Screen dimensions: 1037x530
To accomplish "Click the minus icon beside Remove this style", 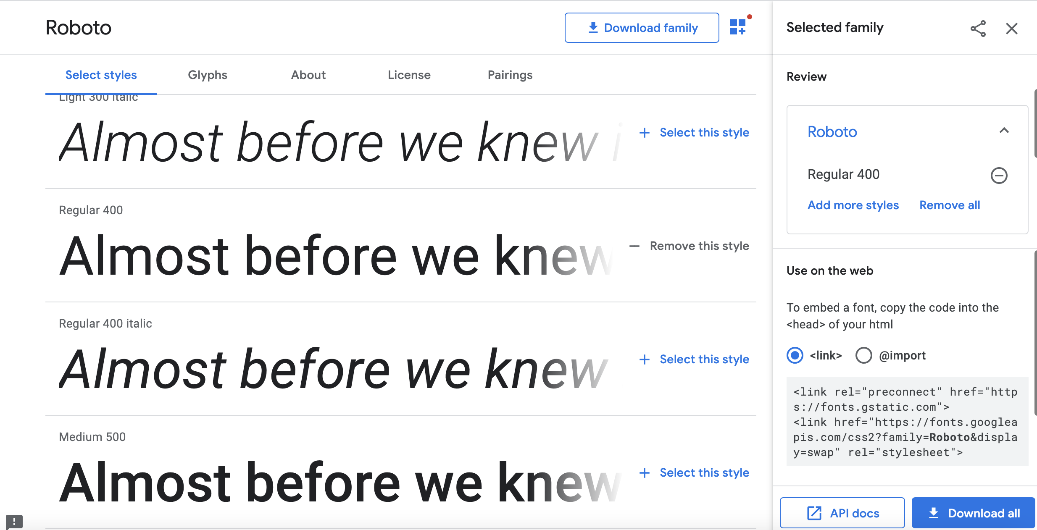I will (634, 246).
